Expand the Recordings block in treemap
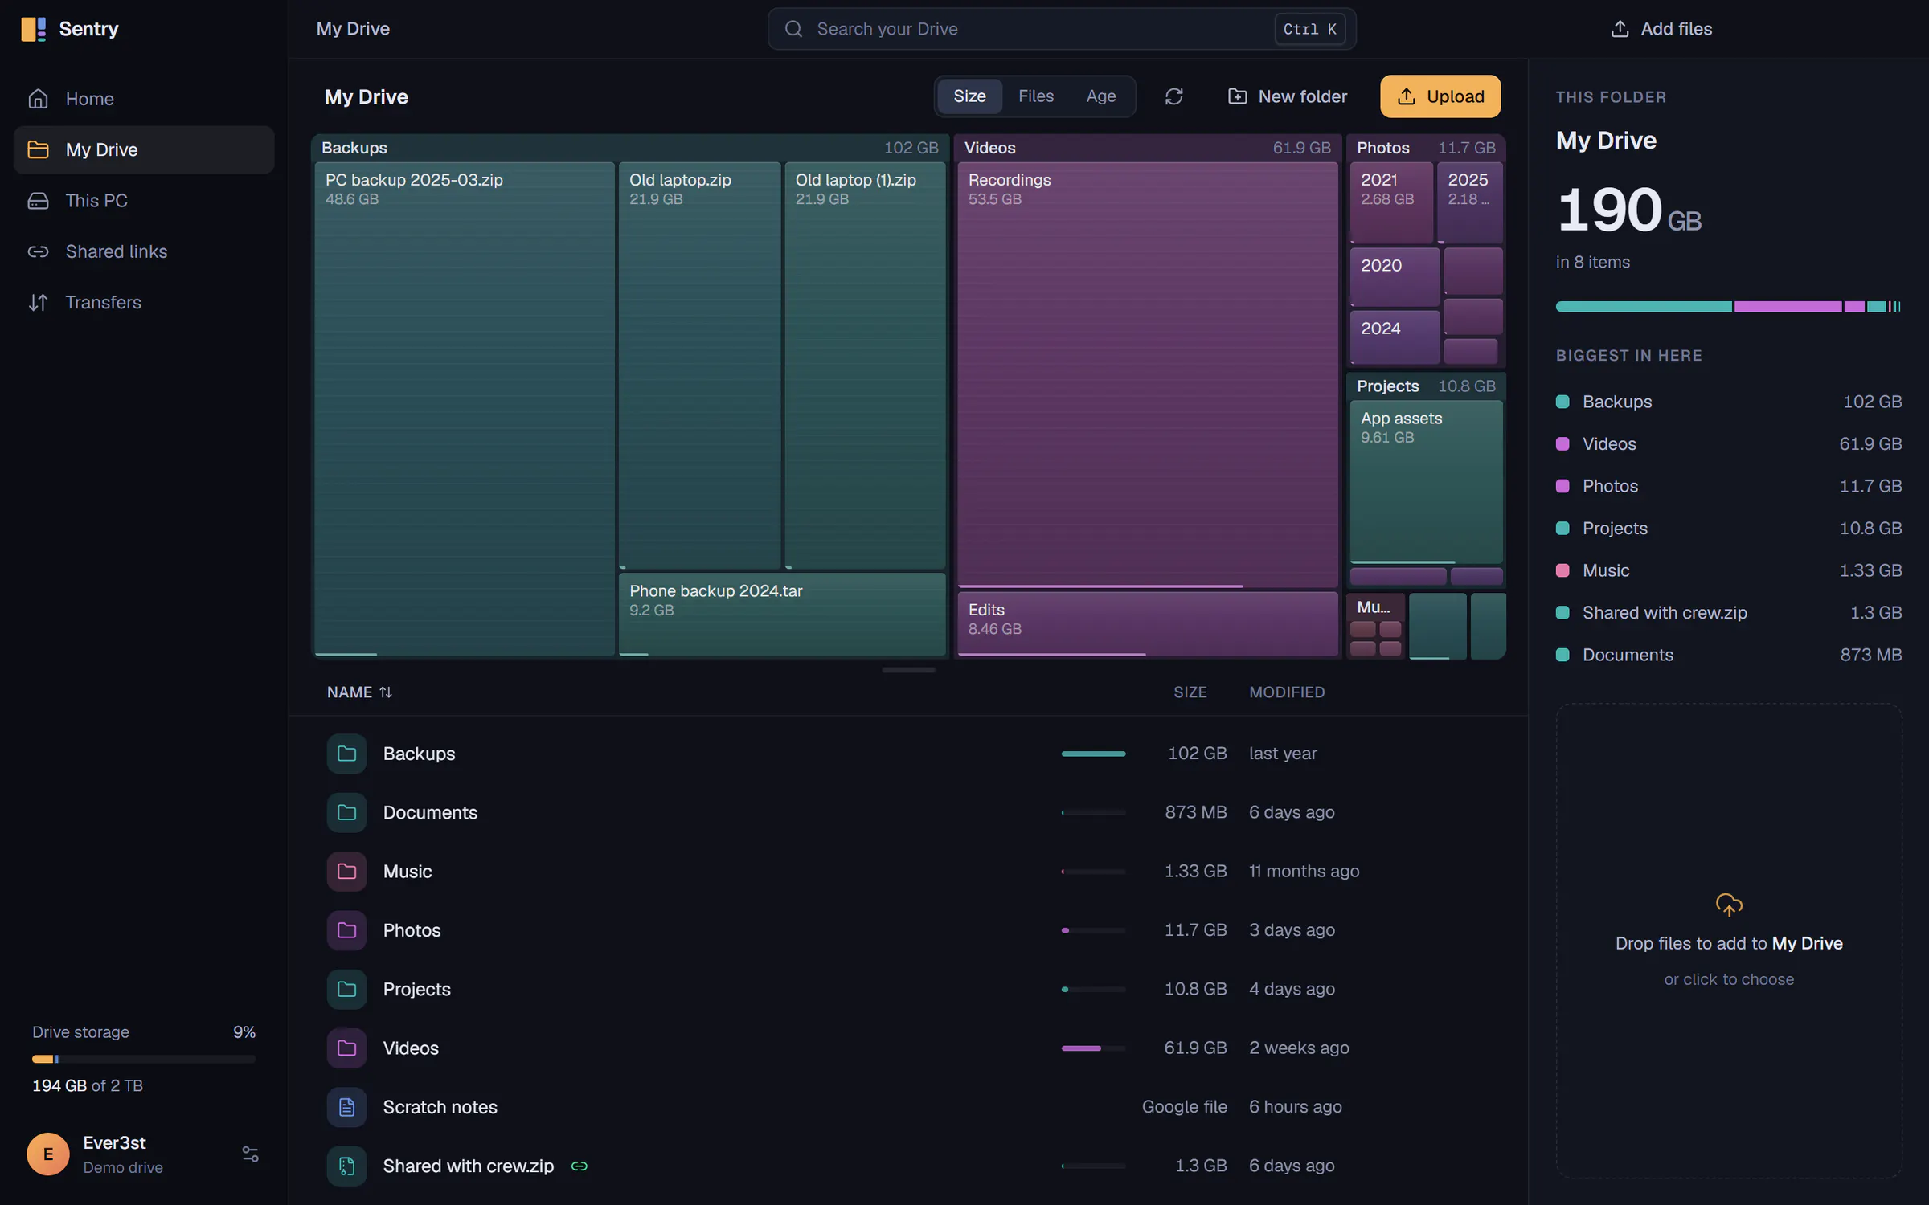1929x1205 pixels. [x=1147, y=374]
